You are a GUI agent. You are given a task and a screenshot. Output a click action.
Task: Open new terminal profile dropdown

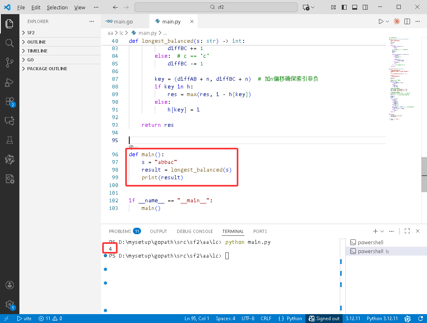coord(382,231)
